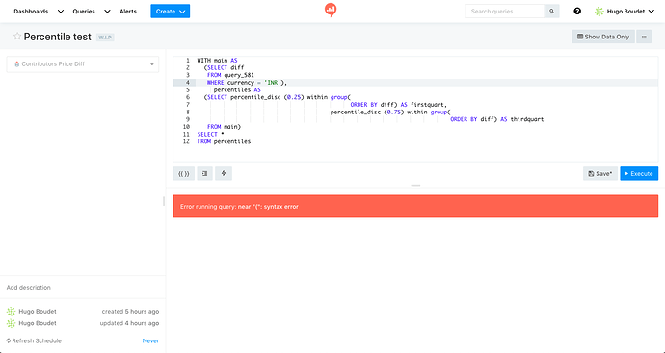Click line 8 with percentile_disc (0.75)
Viewport: 665px width, 353px height.
point(390,113)
